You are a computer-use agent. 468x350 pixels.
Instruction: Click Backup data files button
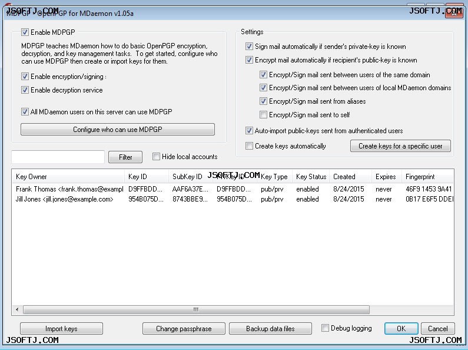pyautogui.click(x=270, y=329)
